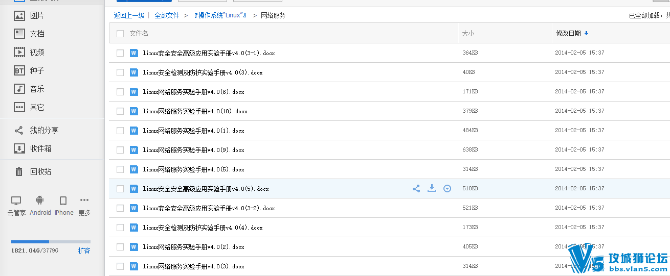This screenshot has height=276, width=670.
Task: Check box for linux网络服务实验手册v4.0(5).docx
Action: (x=120, y=169)
